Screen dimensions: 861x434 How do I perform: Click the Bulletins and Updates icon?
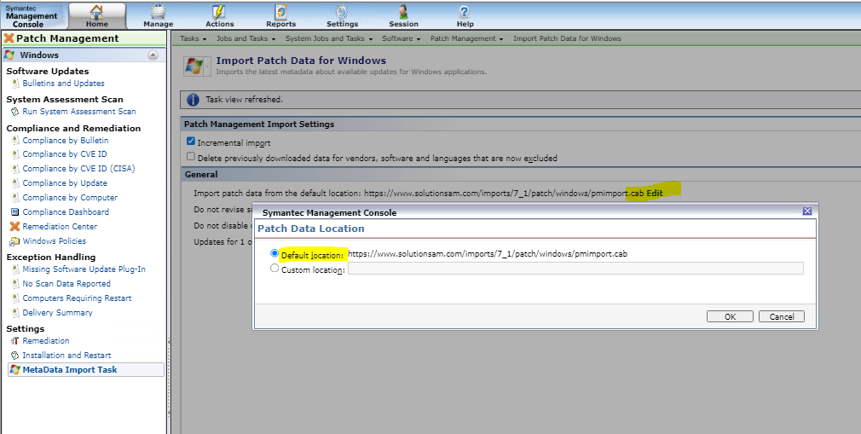click(15, 84)
